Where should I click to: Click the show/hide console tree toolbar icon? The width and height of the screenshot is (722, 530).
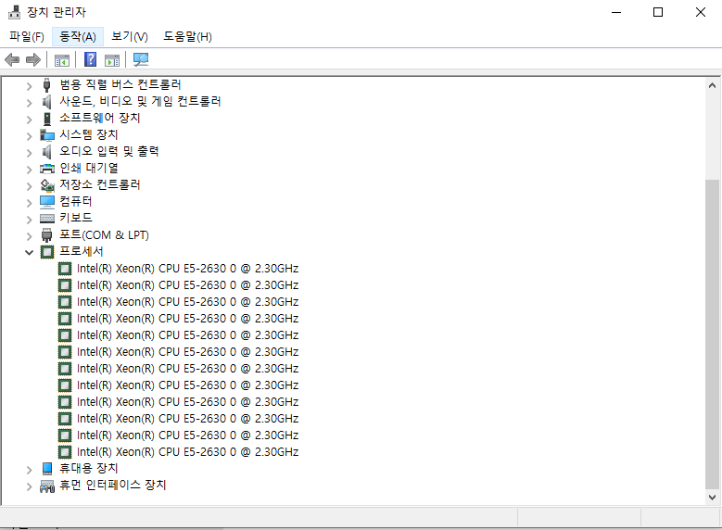point(62,60)
